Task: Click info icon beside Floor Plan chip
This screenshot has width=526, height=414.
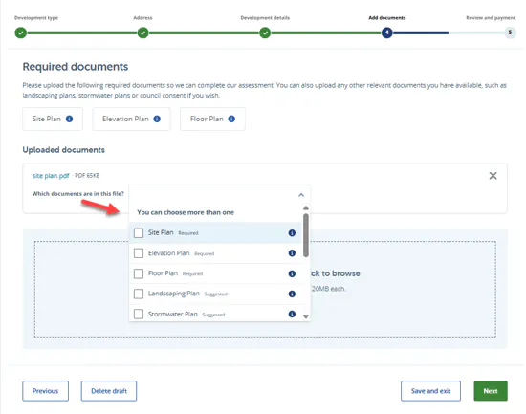Action: 231,119
